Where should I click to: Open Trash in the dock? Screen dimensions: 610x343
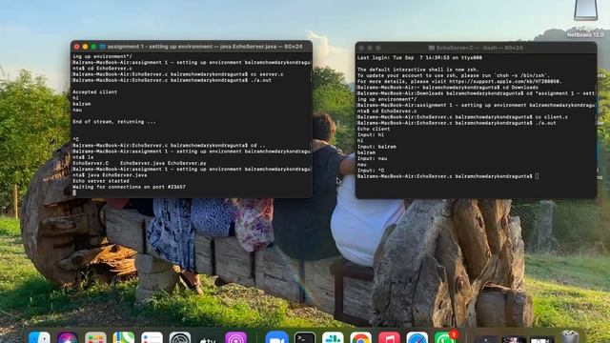[x=570, y=337]
